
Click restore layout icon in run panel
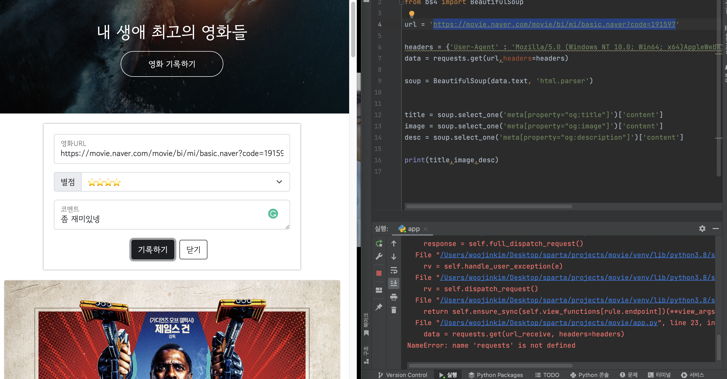[x=379, y=290]
